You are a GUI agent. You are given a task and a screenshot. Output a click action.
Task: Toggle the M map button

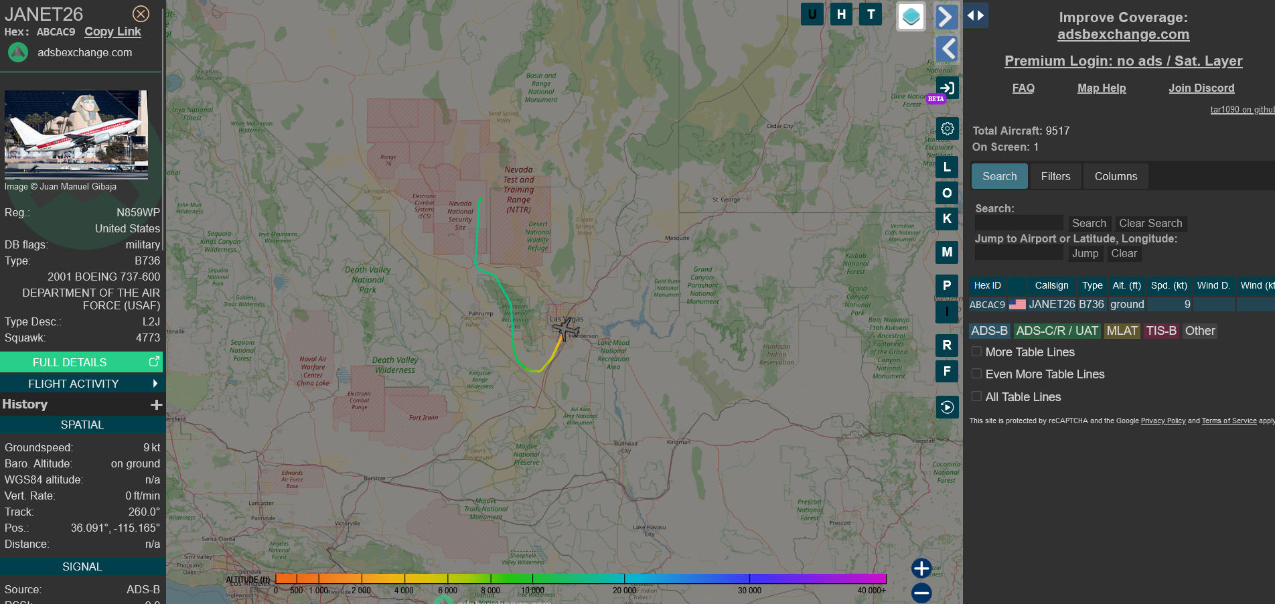pos(947,252)
